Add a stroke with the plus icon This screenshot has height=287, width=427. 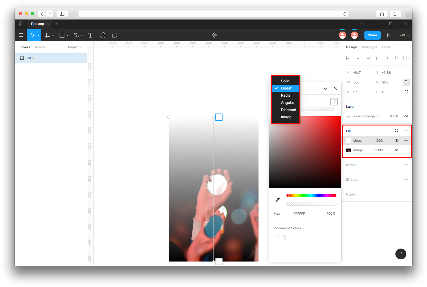coord(406,165)
